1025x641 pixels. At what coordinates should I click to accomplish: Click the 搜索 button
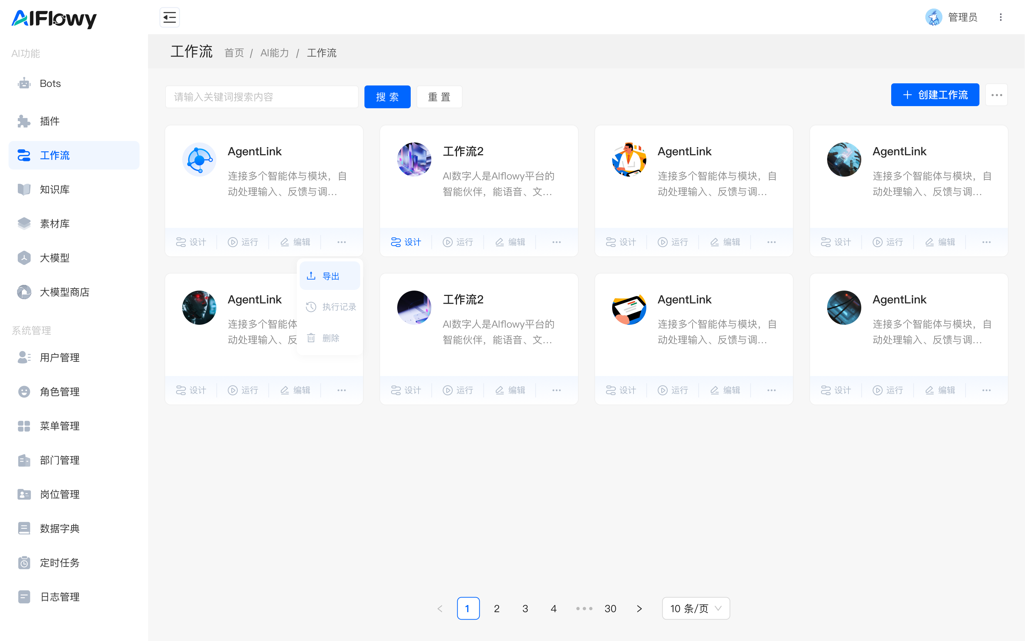pos(387,97)
